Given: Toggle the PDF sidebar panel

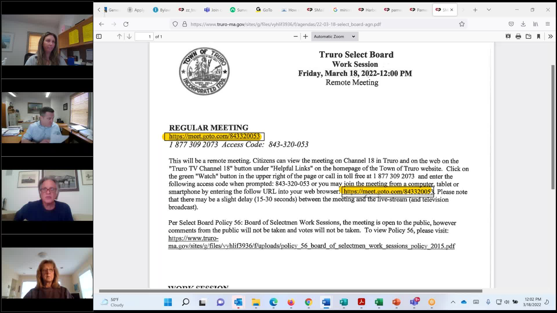Looking at the screenshot, I should 99,37.
